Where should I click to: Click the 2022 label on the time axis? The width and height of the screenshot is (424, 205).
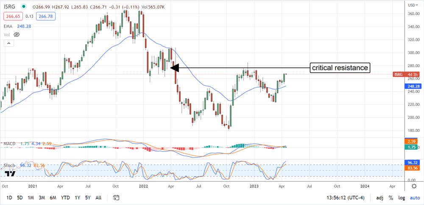click(143, 186)
